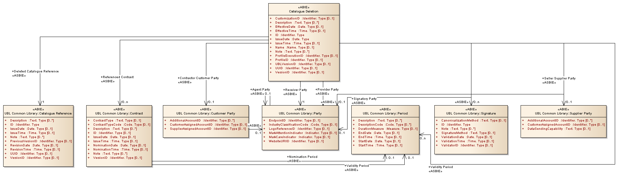Select the UBL Common Library::Party header
Screen dimensions: 618x176
(x=300, y=113)
